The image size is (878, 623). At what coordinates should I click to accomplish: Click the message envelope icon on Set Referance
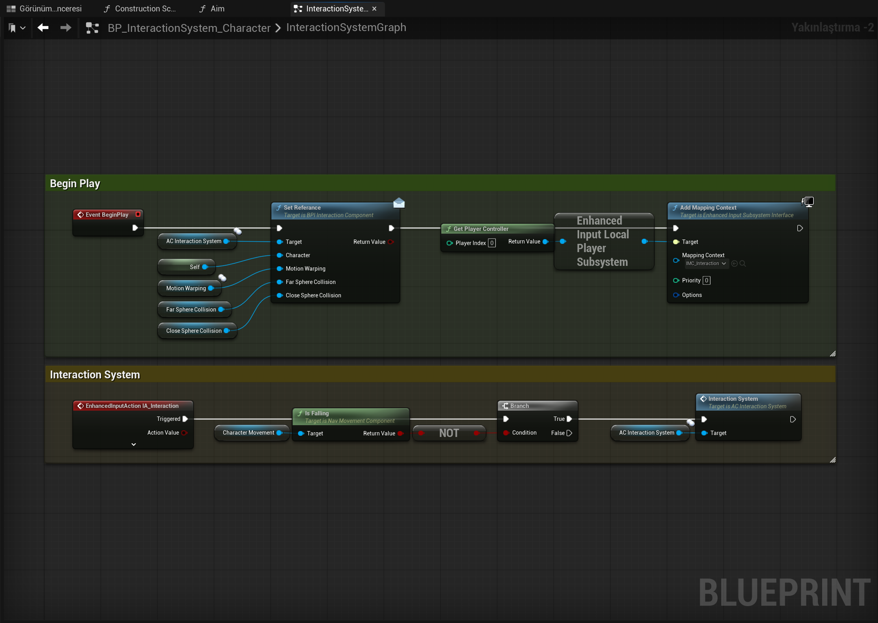399,203
